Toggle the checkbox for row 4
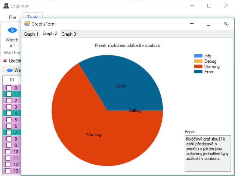Screen dimensions: 235x176 pyautogui.click(x=9, y=113)
